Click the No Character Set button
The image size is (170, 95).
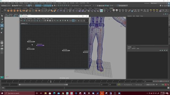pos(128,85)
